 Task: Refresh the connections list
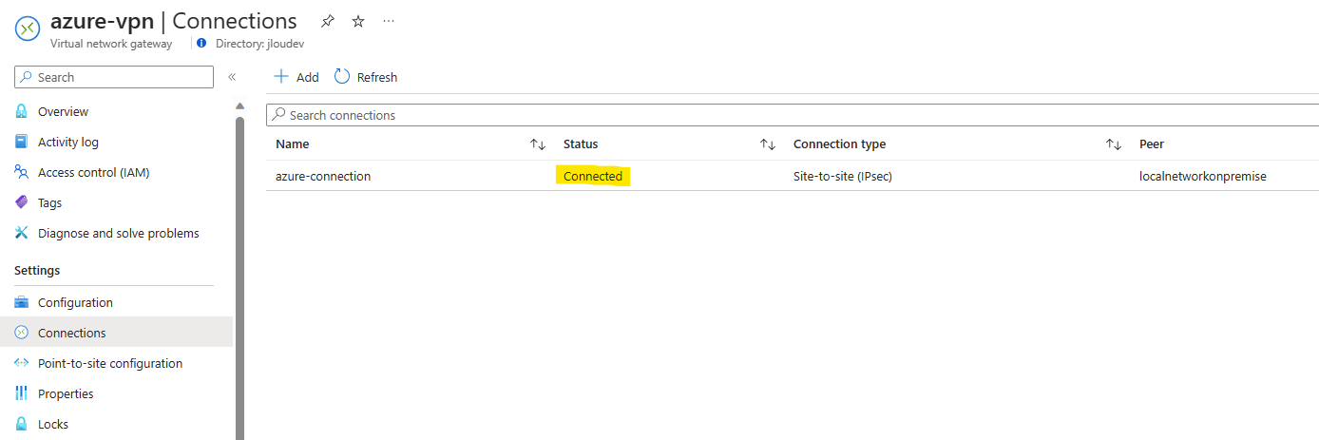pyautogui.click(x=366, y=77)
